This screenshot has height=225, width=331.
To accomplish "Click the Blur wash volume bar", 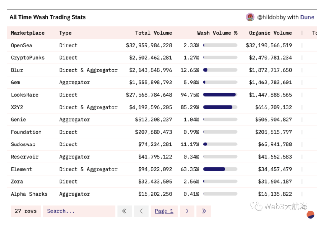I will [220, 70].
